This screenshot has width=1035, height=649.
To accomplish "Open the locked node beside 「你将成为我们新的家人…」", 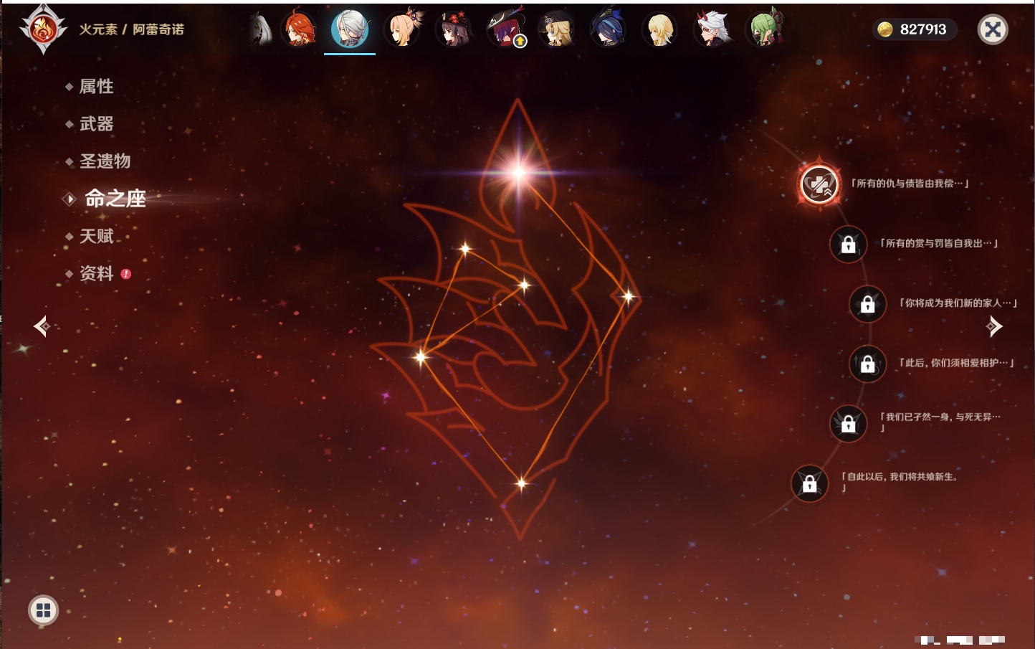I will click(867, 304).
